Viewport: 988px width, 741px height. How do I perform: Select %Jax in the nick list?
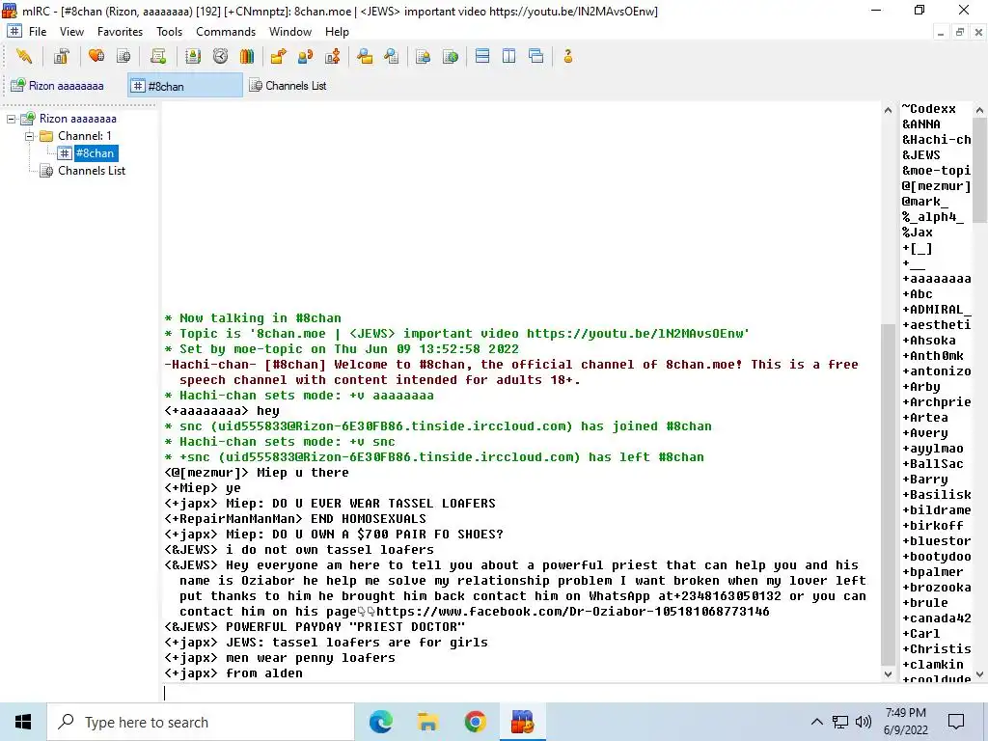pos(918,233)
